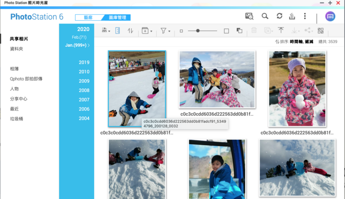Open the filter funnel dropdown
This screenshot has width=345, height=199.
point(164,31)
